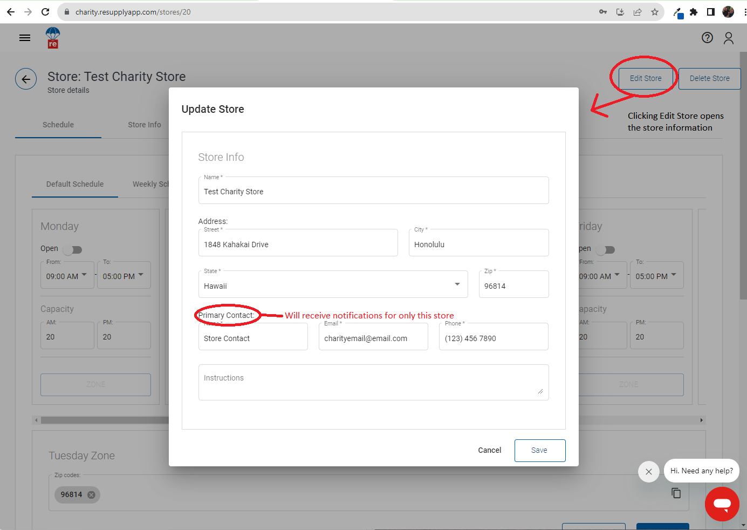Click the Friday ZONE button

pos(631,385)
